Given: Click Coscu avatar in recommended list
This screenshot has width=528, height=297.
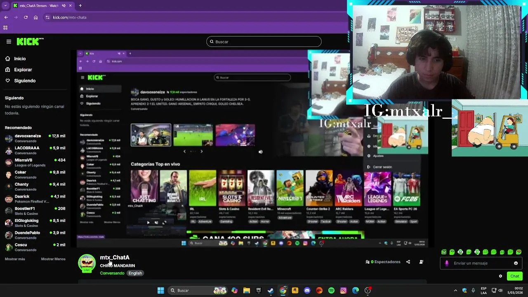Looking at the screenshot, I should pyautogui.click(x=9, y=247).
